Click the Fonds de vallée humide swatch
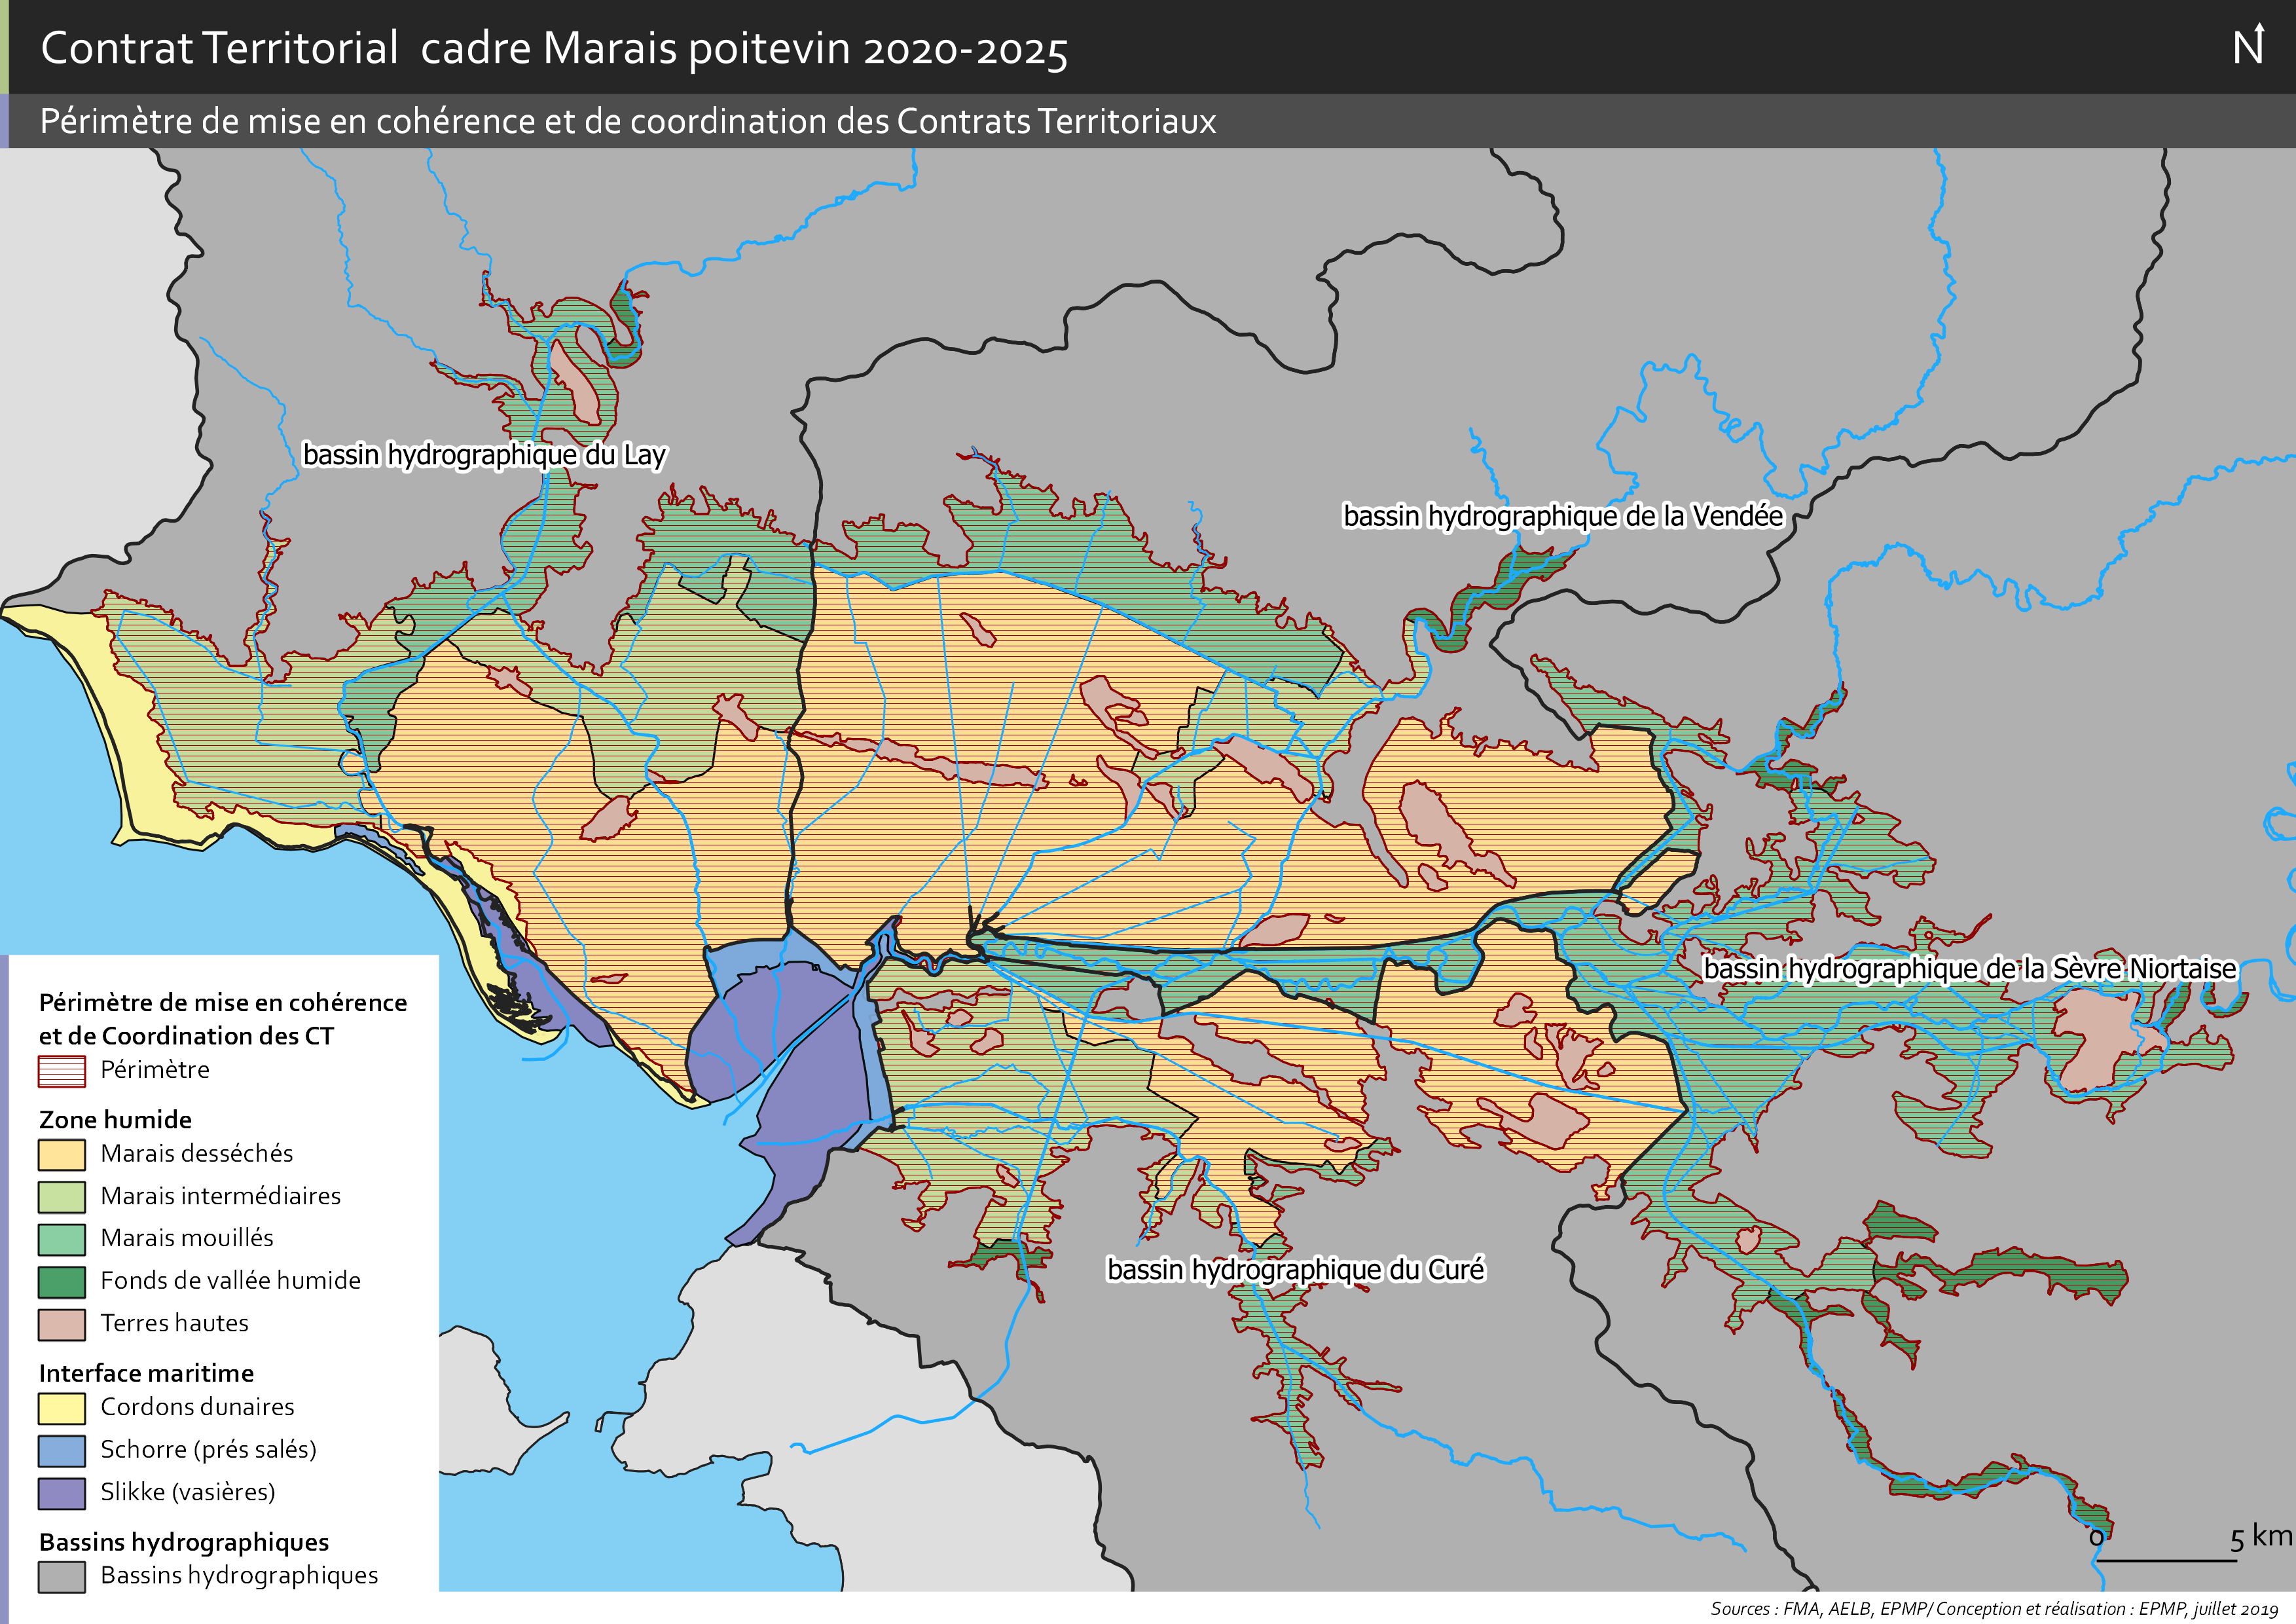The width and height of the screenshot is (2296, 1624). coord(61,1281)
